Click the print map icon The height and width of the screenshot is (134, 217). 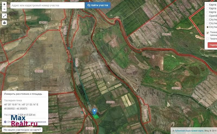tap(4, 23)
